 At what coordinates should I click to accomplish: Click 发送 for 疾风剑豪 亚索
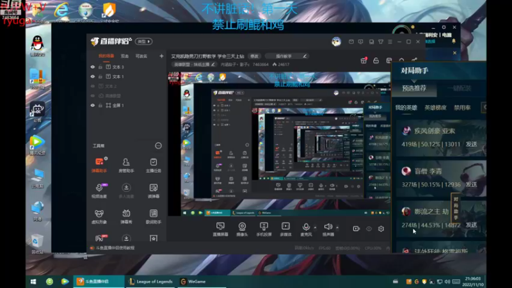(471, 145)
